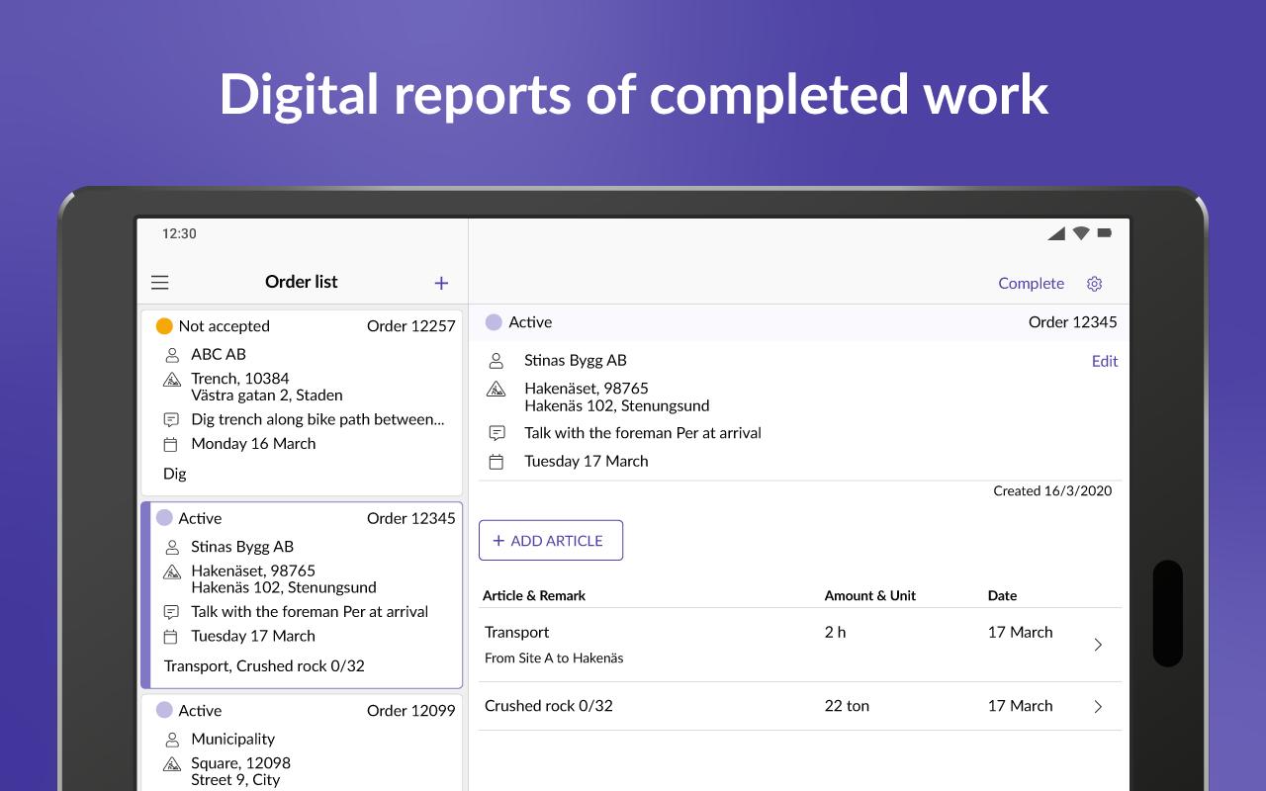Click worksite icon beside Square, 12098
This screenshot has height=791, width=1266.
coord(172,764)
